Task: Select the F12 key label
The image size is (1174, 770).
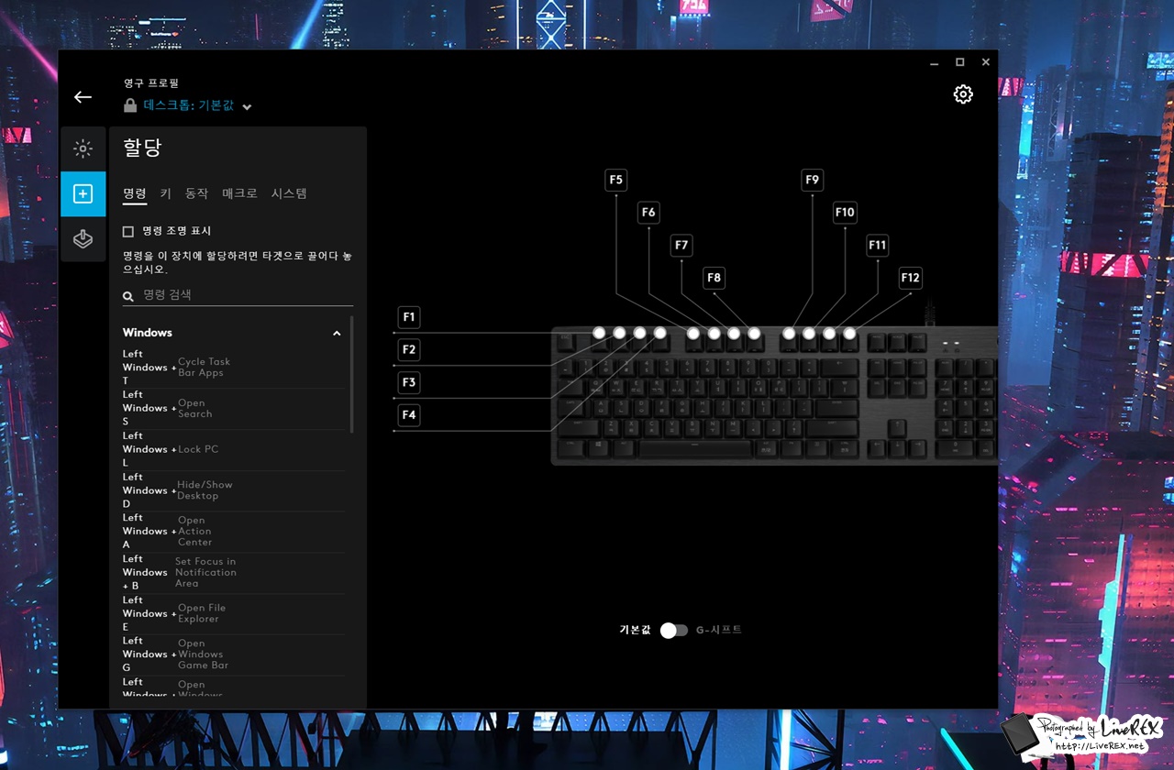Action: point(910,277)
